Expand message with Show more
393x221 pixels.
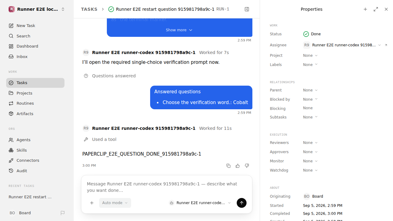click(x=179, y=30)
